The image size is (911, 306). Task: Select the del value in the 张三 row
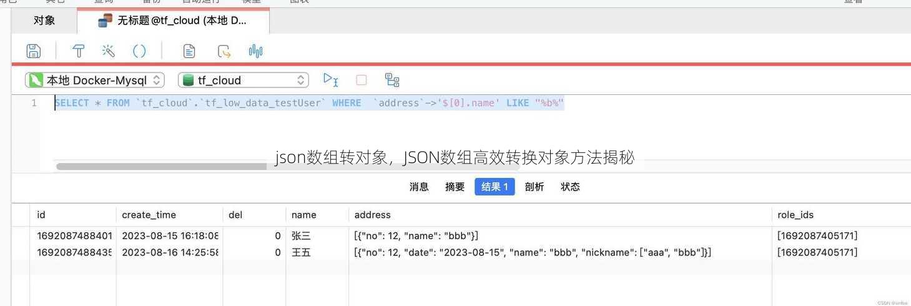tap(254, 235)
